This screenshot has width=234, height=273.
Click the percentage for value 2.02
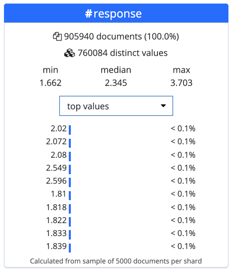coord(183,129)
